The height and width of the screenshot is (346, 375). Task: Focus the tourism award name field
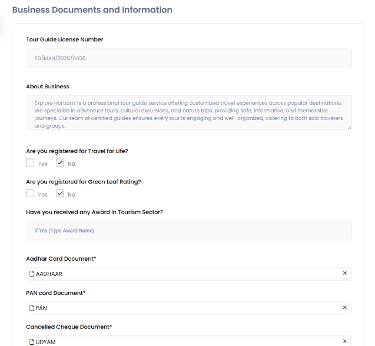point(189,231)
